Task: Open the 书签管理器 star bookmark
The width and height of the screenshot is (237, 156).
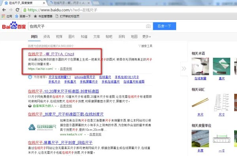Action: [43, 16]
